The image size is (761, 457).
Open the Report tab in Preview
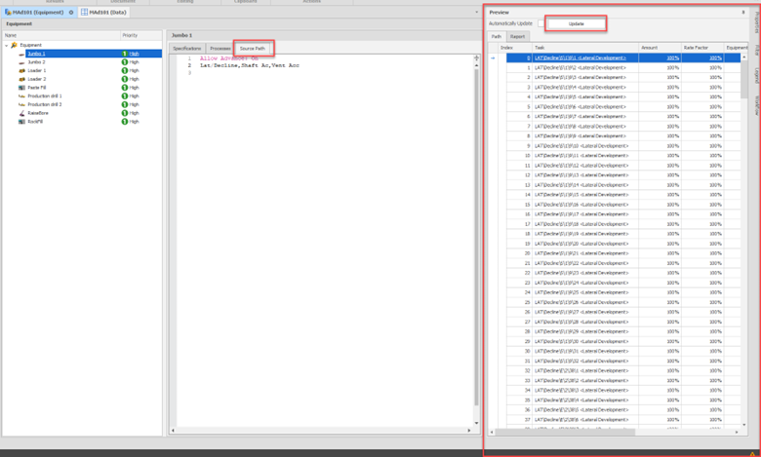pos(517,36)
